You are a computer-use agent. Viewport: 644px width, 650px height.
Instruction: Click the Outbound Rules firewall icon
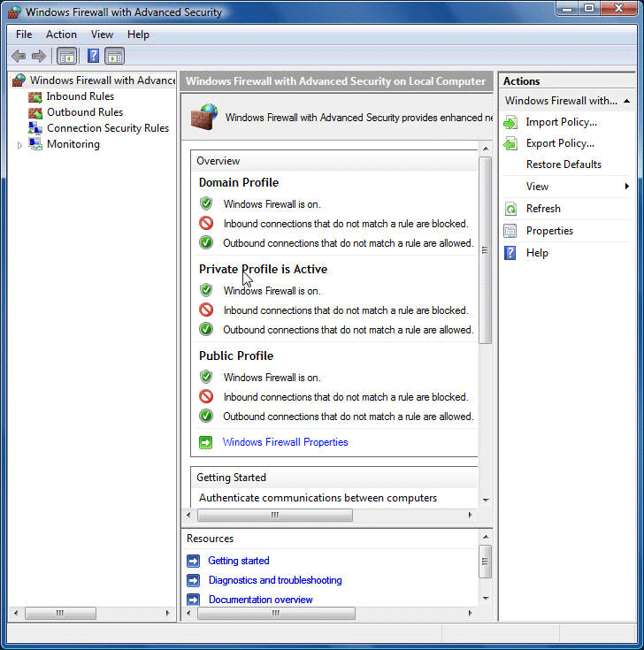[x=35, y=113]
